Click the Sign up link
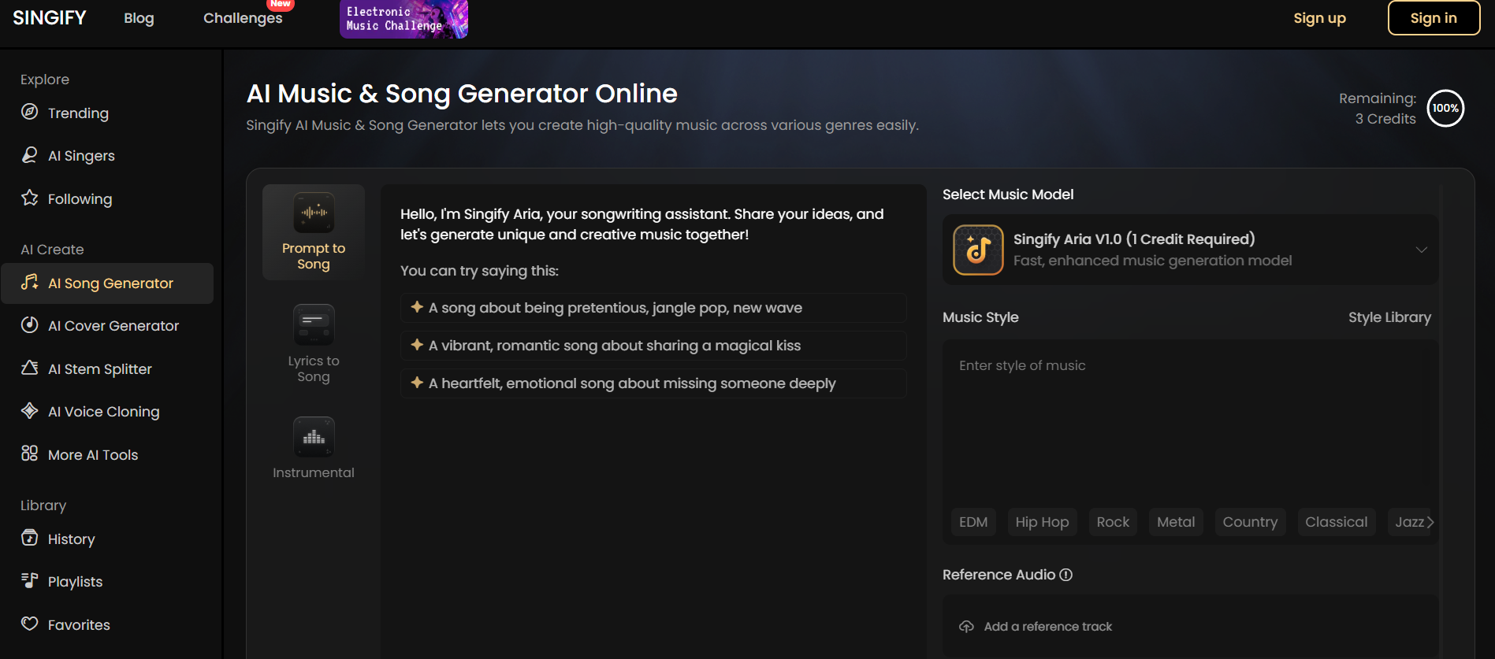The width and height of the screenshot is (1495, 659). [x=1319, y=18]
